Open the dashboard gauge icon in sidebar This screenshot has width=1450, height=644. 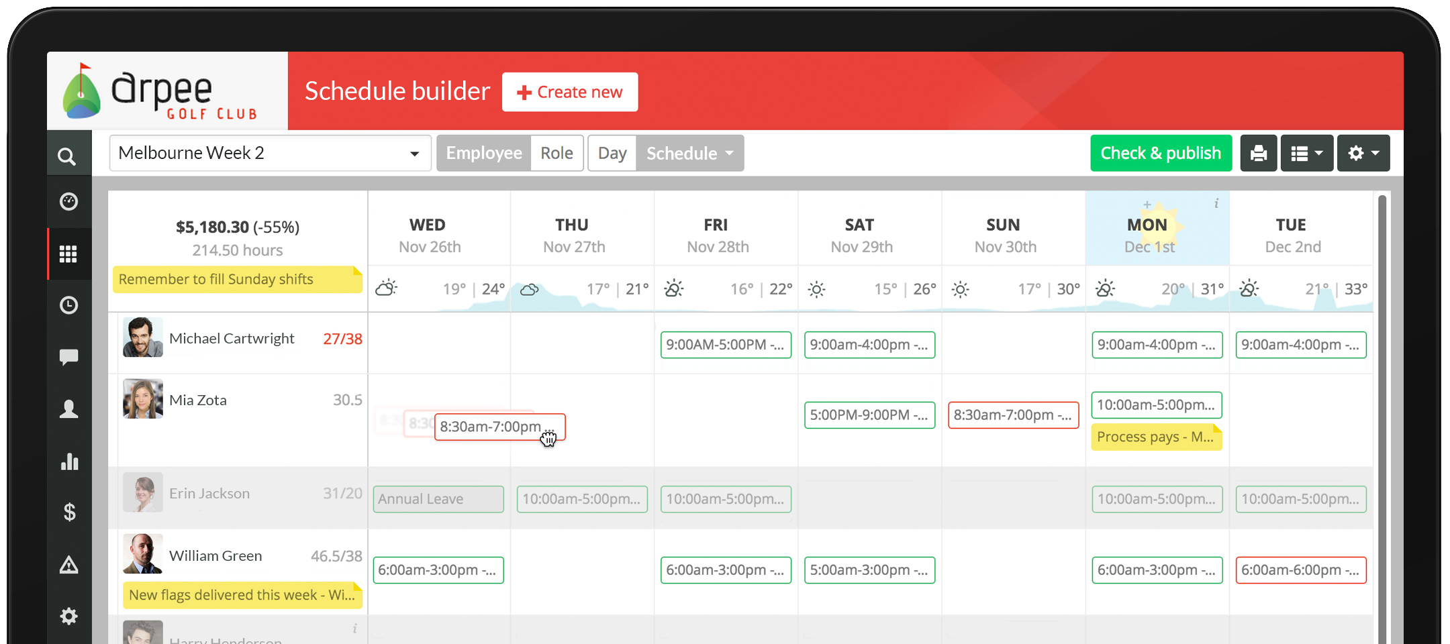pyautogui.click(x=68, y=201)
